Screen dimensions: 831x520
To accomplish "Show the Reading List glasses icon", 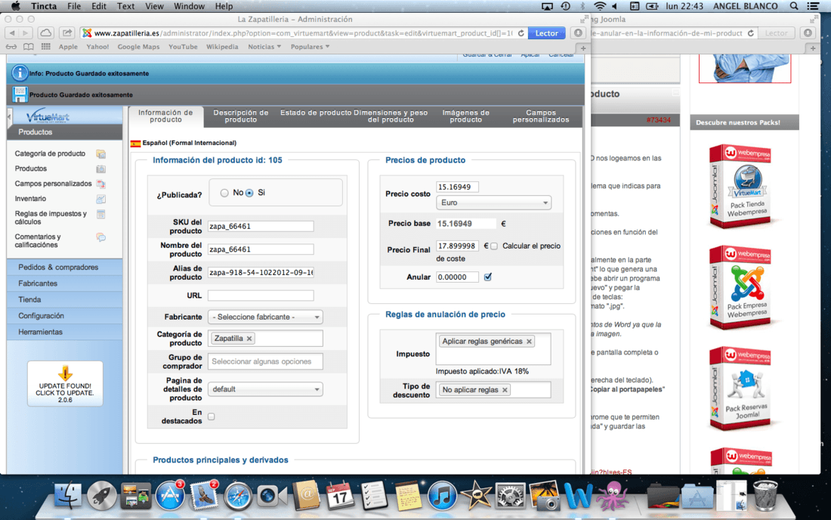I will point(11,47).
